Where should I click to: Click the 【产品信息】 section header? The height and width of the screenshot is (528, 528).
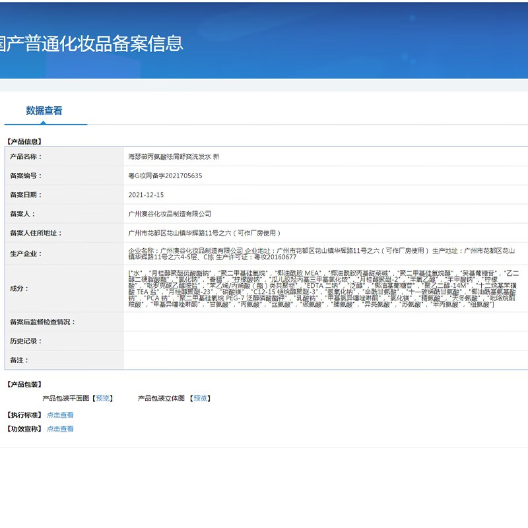pos(24,140)
